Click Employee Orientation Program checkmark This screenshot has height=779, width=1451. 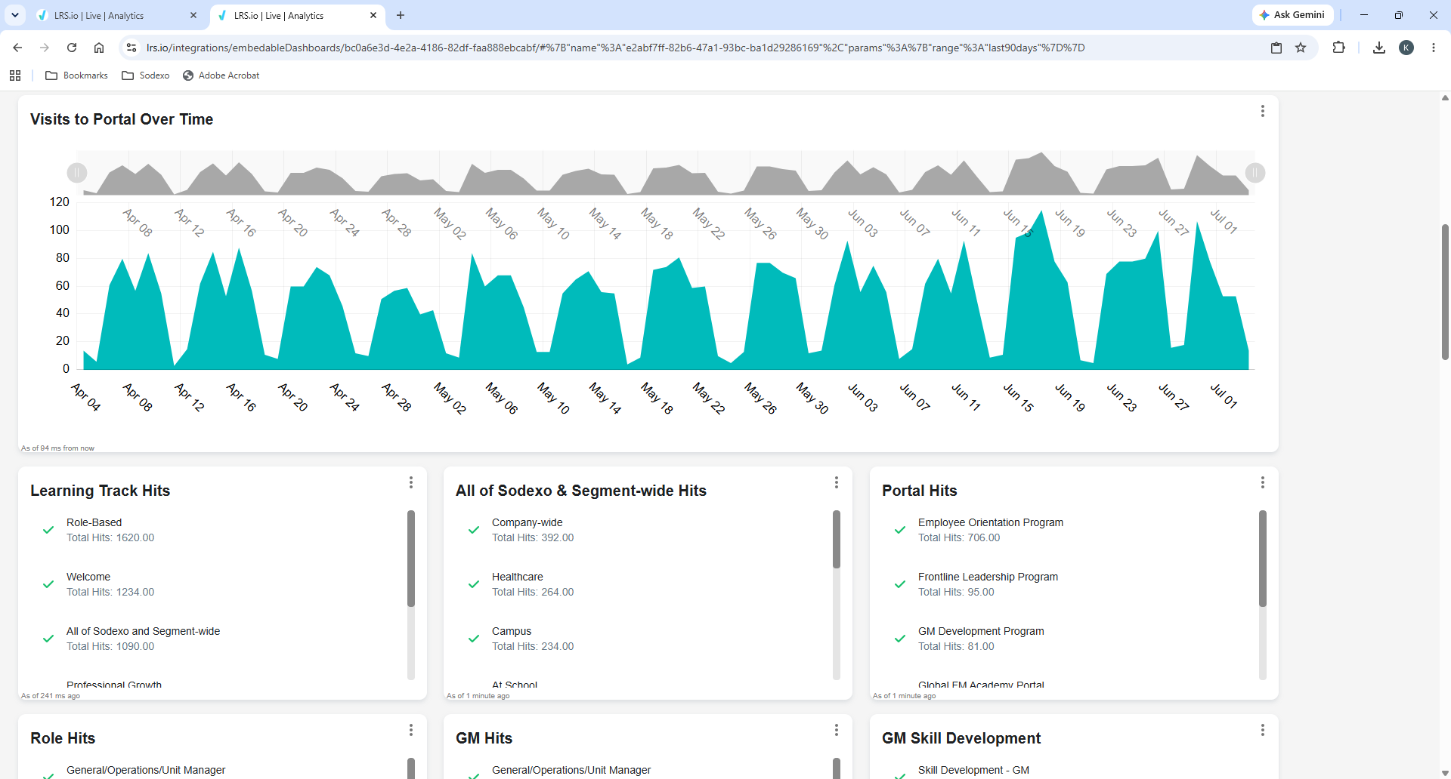900,530
